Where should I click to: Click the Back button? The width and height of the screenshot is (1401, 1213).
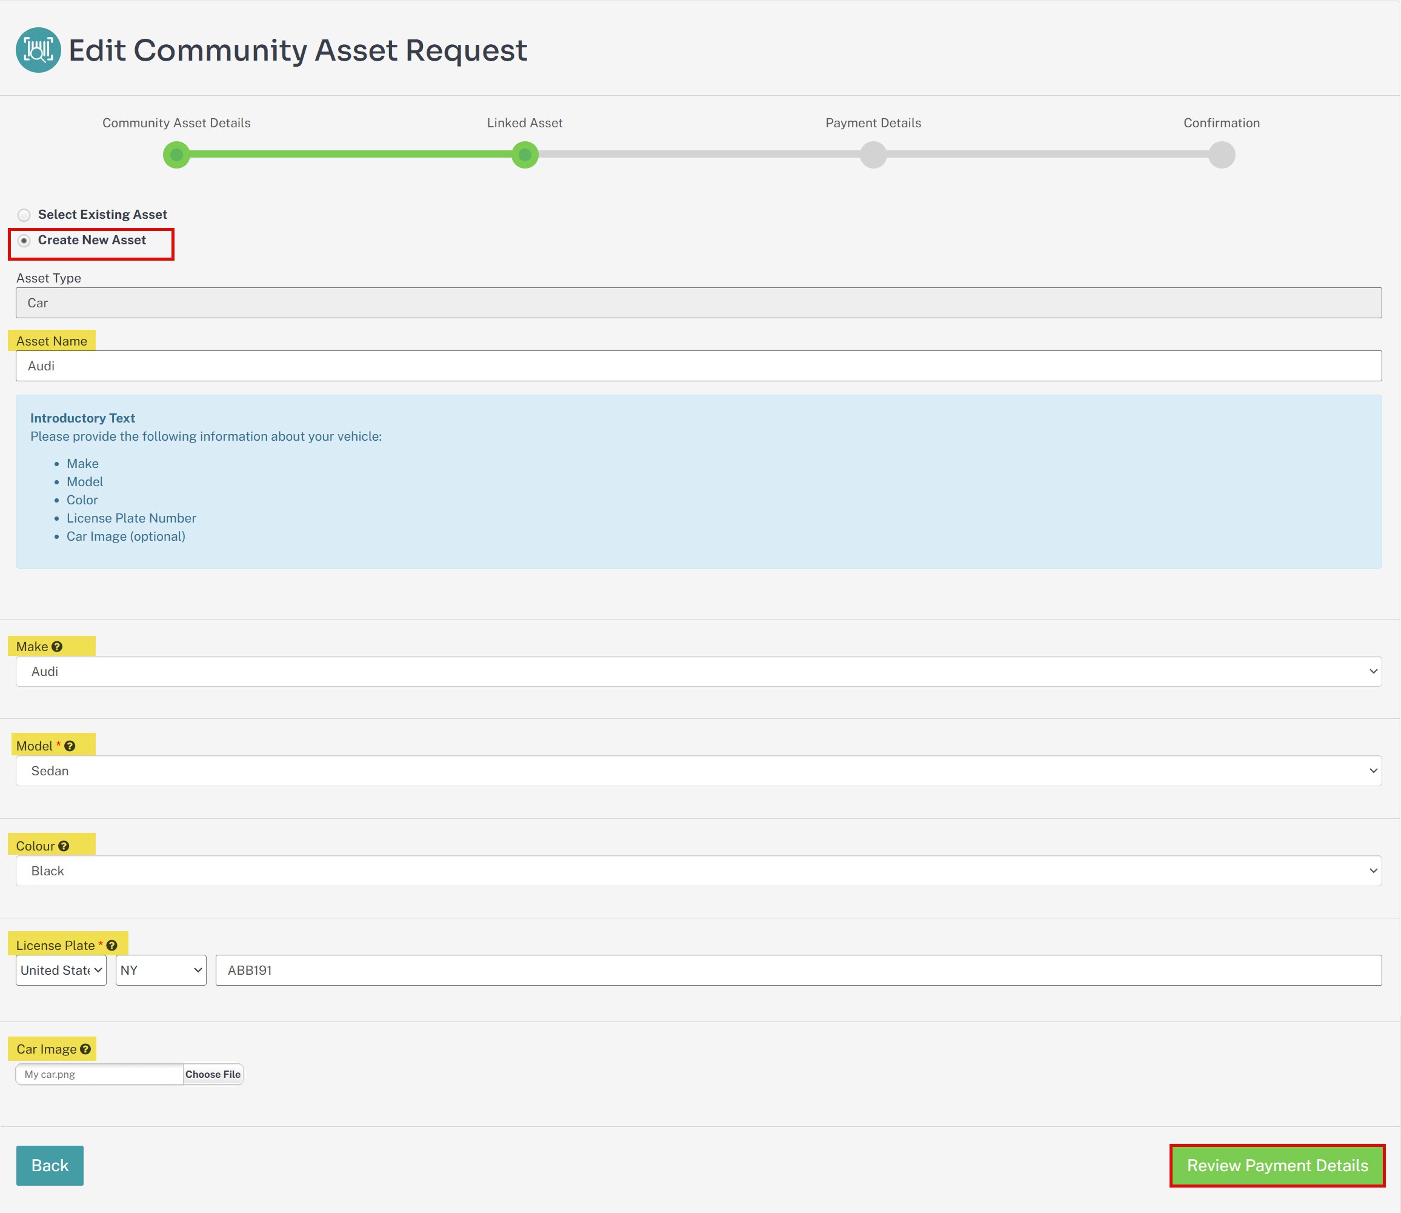tap(50, 1166)
